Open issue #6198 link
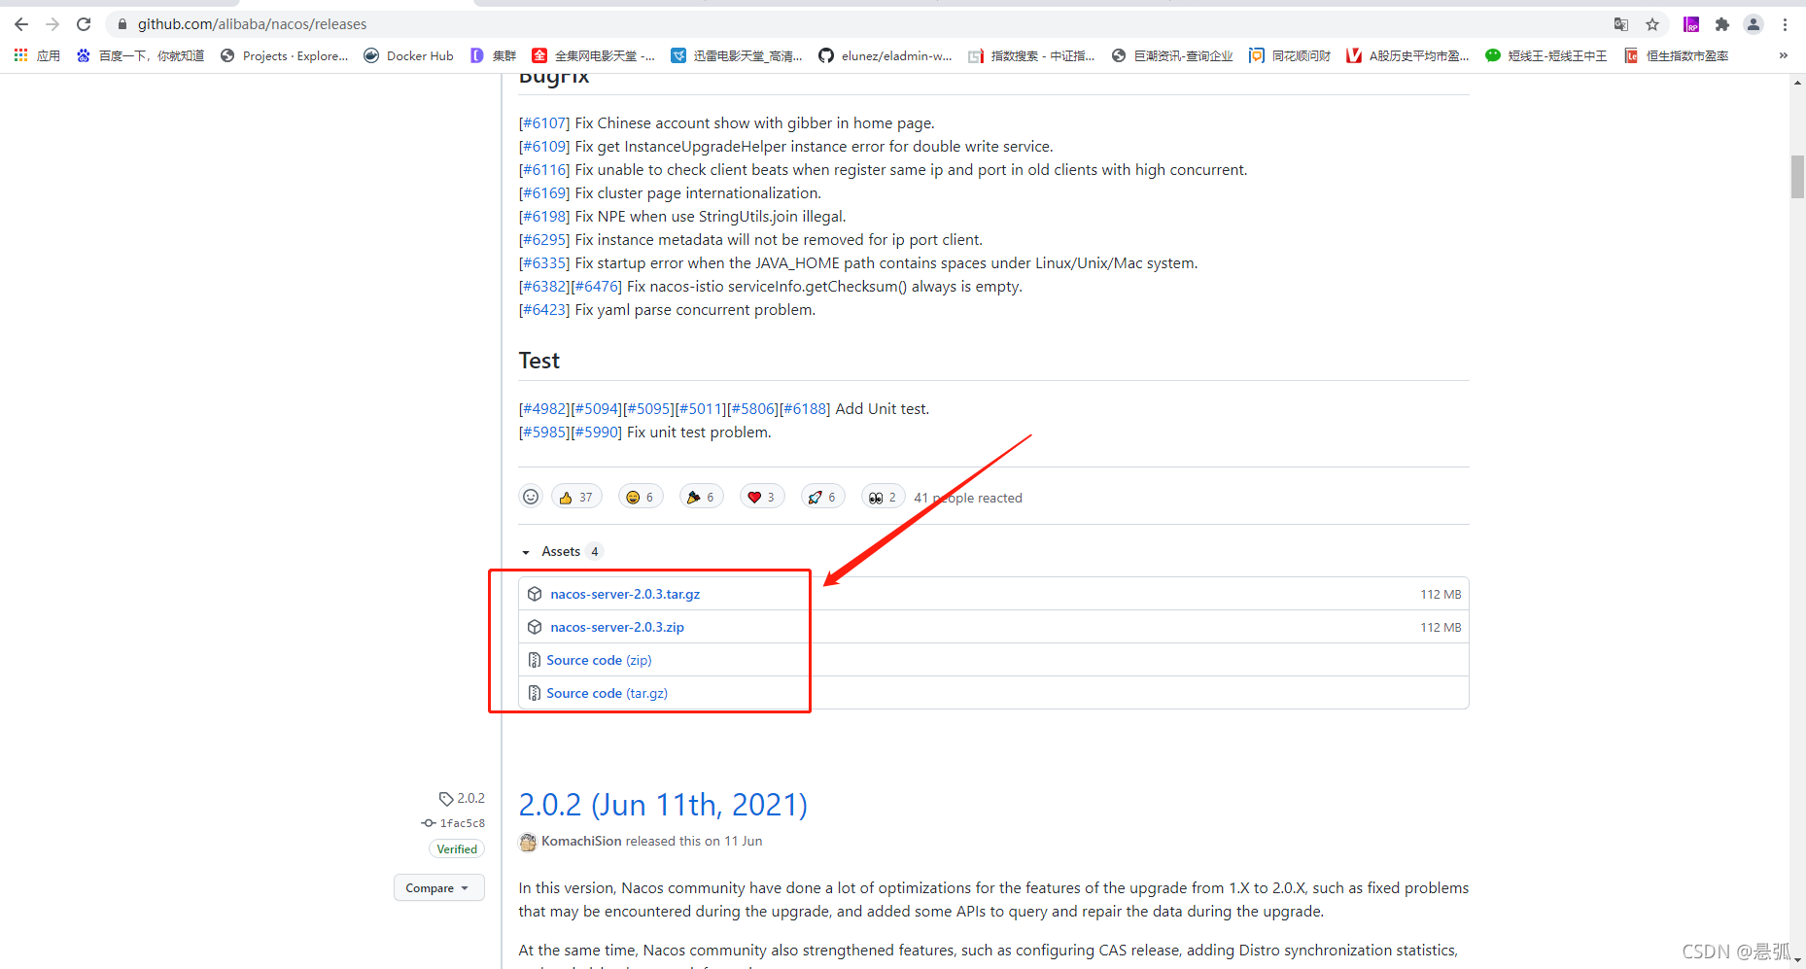This screenshot has width=1806, height=969. [544, 217]
